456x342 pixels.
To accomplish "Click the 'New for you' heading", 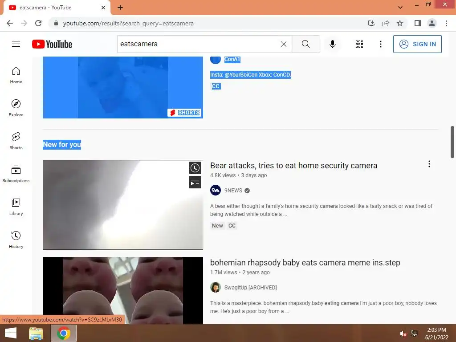I will tap(62, 145).
